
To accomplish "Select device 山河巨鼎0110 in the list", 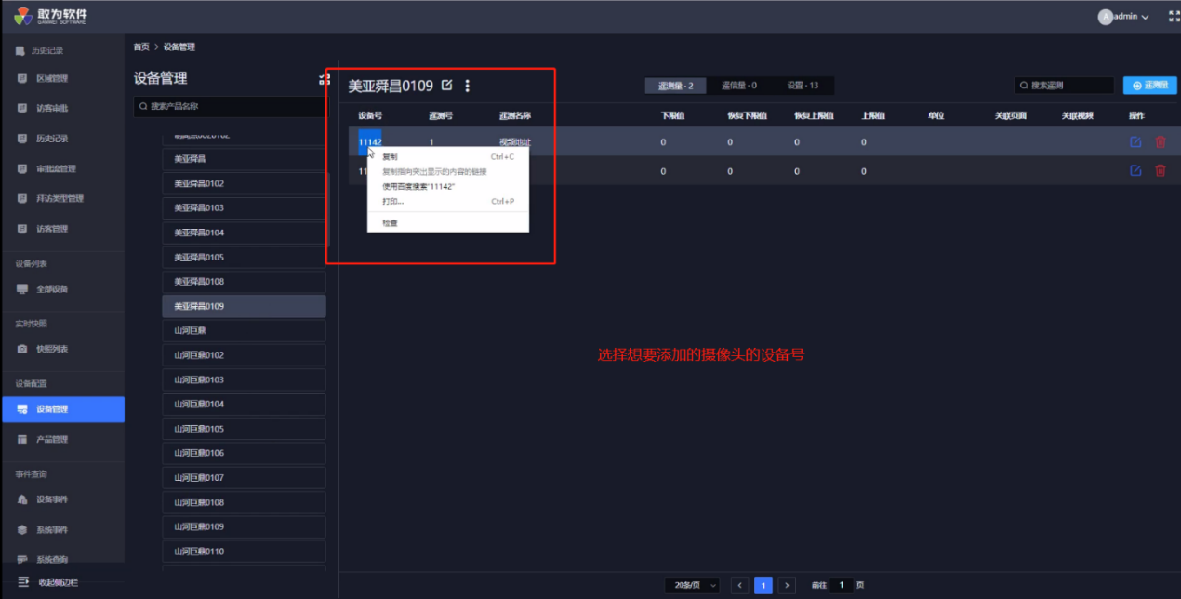I will [x=245, y=552].
